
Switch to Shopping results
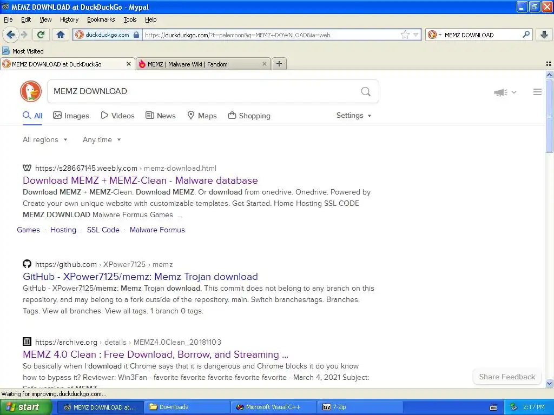249,116
